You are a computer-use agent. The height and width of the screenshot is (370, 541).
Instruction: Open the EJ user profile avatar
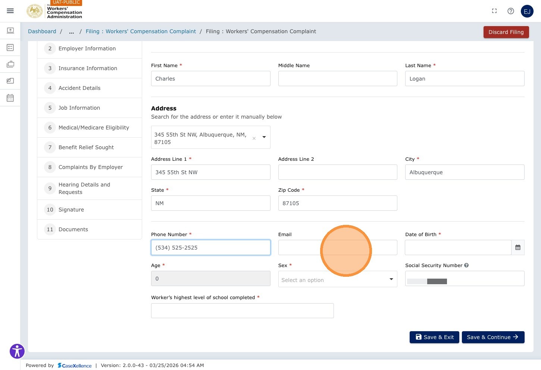527,11
